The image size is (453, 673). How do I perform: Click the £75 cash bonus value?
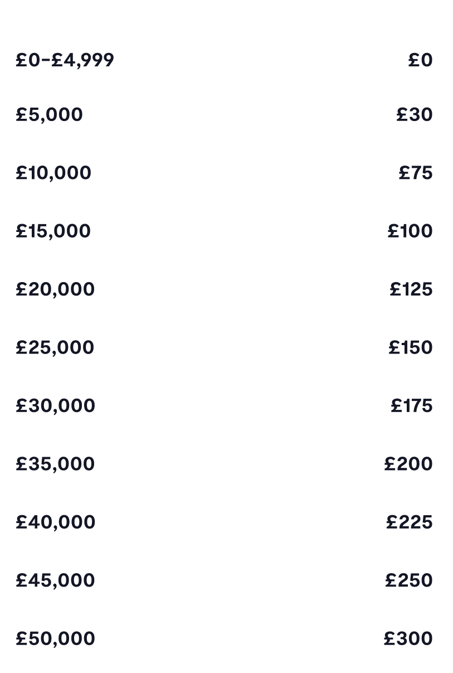pyautogui.click(x=416, y=173)
